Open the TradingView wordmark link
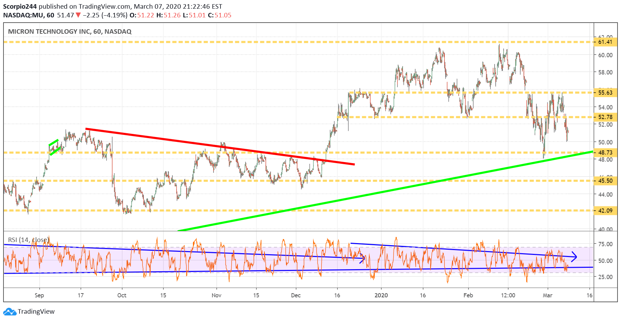This screenshot has height=321, width=621. [x=36, y=311]
